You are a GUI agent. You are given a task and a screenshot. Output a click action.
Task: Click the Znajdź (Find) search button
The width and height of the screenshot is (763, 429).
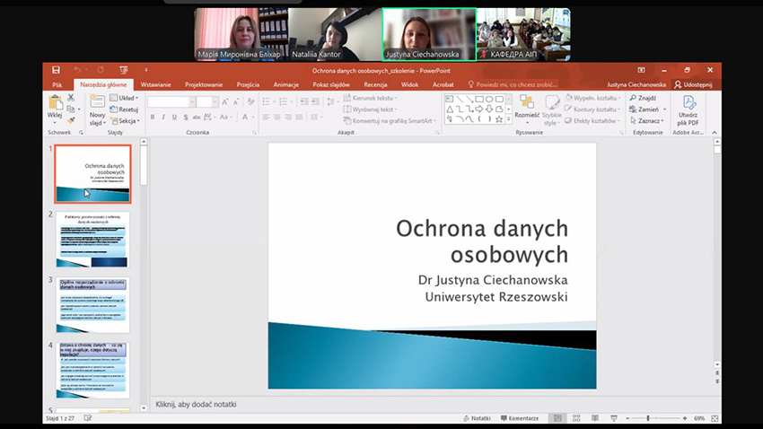pyautogui.click(x=643, y=98)
